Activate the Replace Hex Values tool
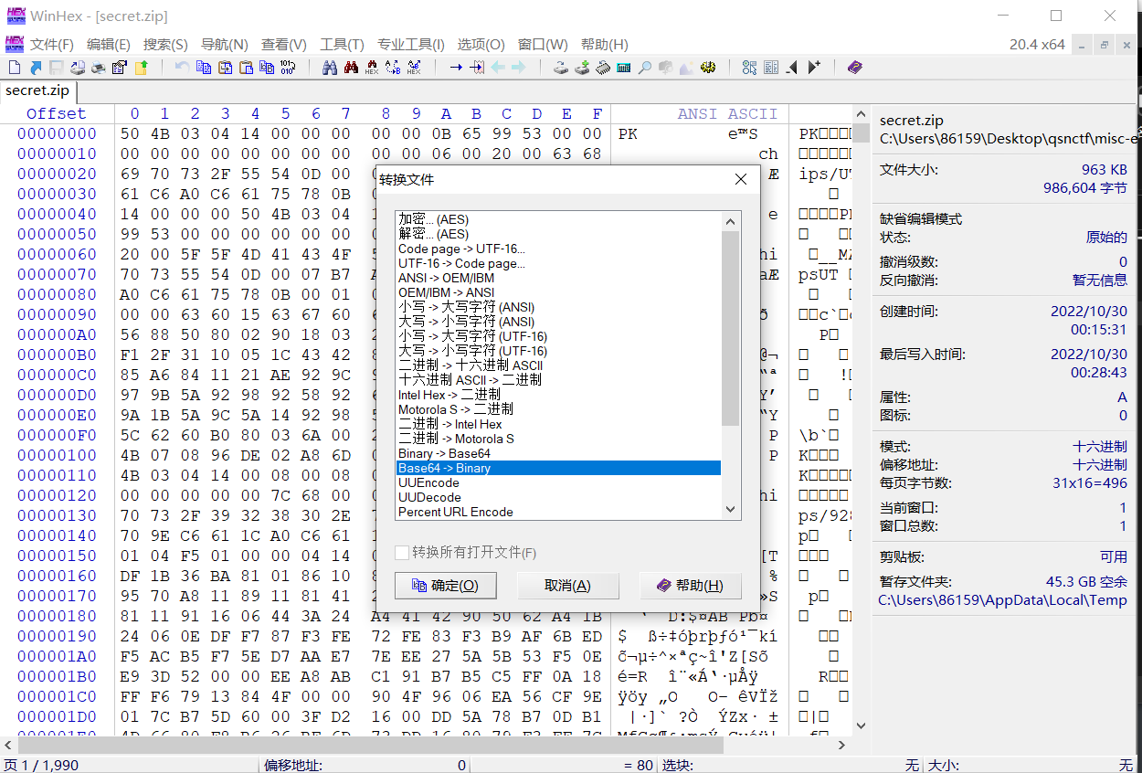Image resolution: width=1142 pixels, height=773 pixels. click(x=413, y=66)
